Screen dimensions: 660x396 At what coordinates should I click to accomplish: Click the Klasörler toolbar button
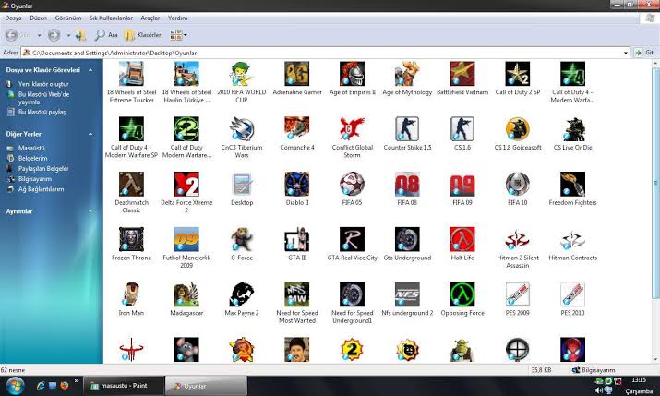click(x=143, y=35)
